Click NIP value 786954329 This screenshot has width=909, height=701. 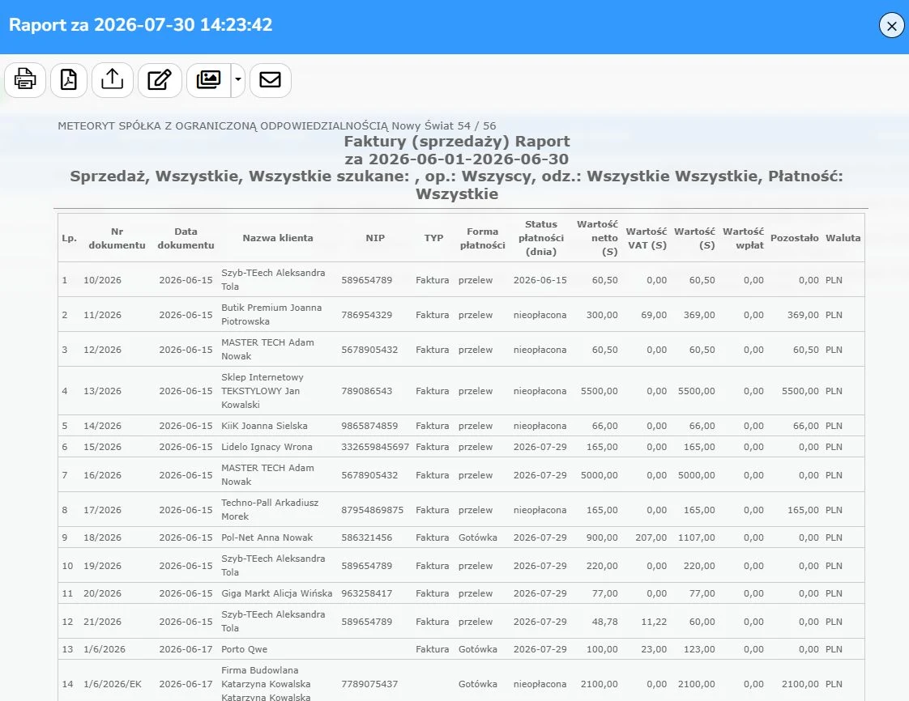pos(366,315)
